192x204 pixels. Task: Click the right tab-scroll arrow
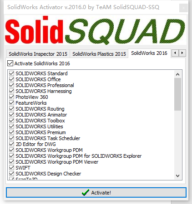[x=182, y=53]
